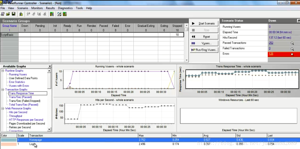Viewport: 300px width, 149px height.
Task: Click Scenario Groups scroll down arrow
Action: 186,60
